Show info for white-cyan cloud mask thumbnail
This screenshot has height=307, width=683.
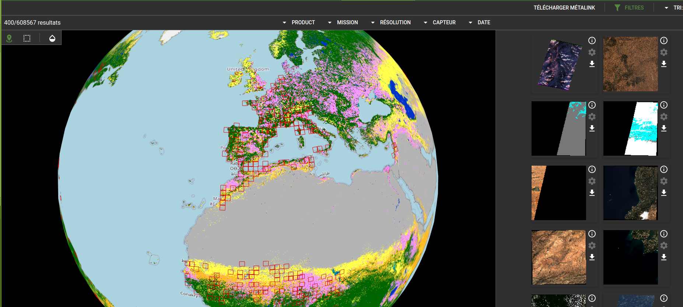click(664, 105)
